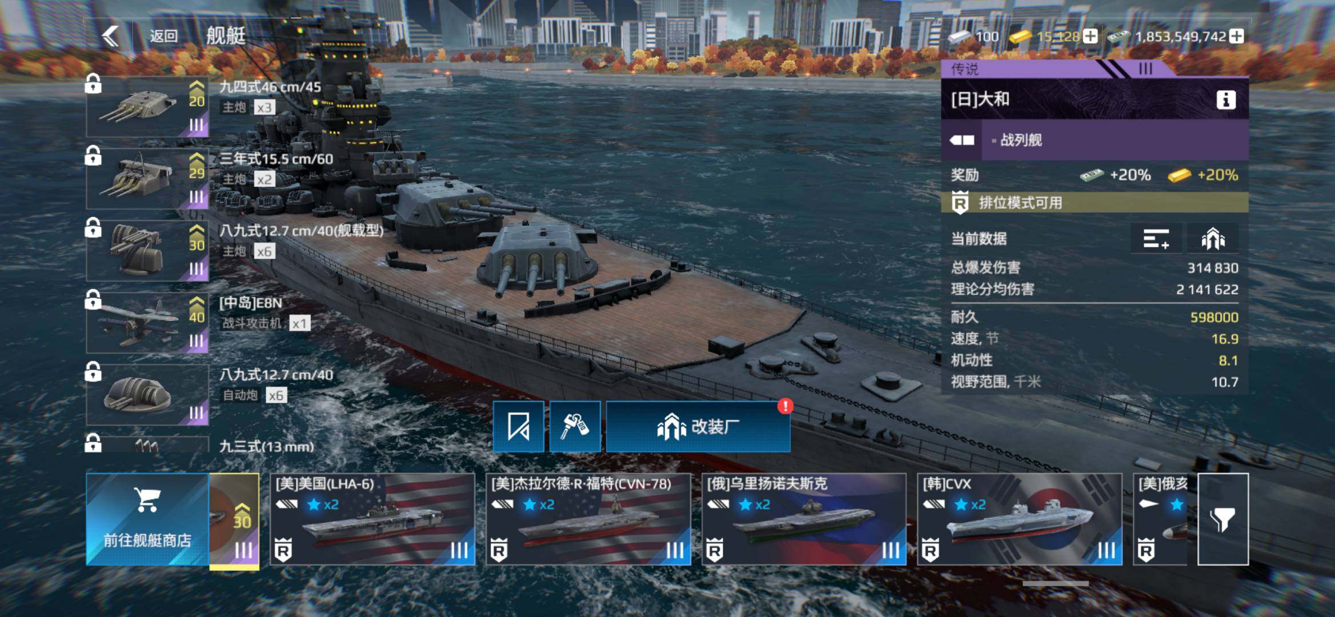The width and height of the screenshot is (1335, 617).
Task: Toggle lock on Type 94 46cm gun
Action: tap(93, 83)
